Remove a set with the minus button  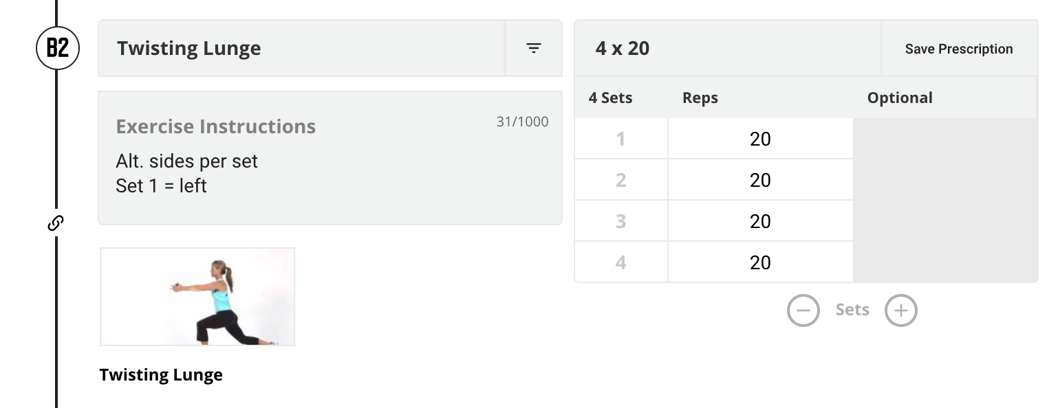point(803,310)
